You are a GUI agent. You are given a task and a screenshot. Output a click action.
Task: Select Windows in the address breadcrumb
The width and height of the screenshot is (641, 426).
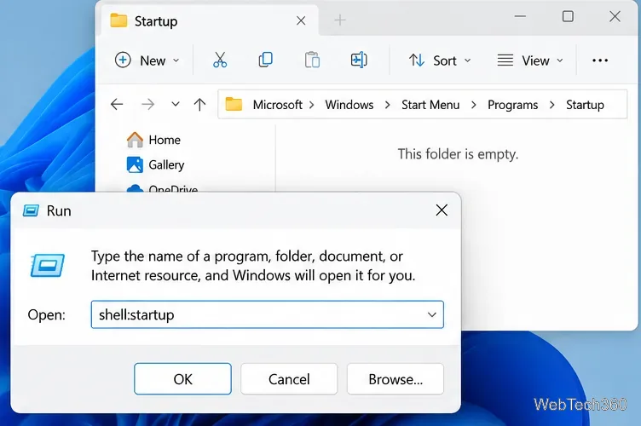[x=349, y=105]
